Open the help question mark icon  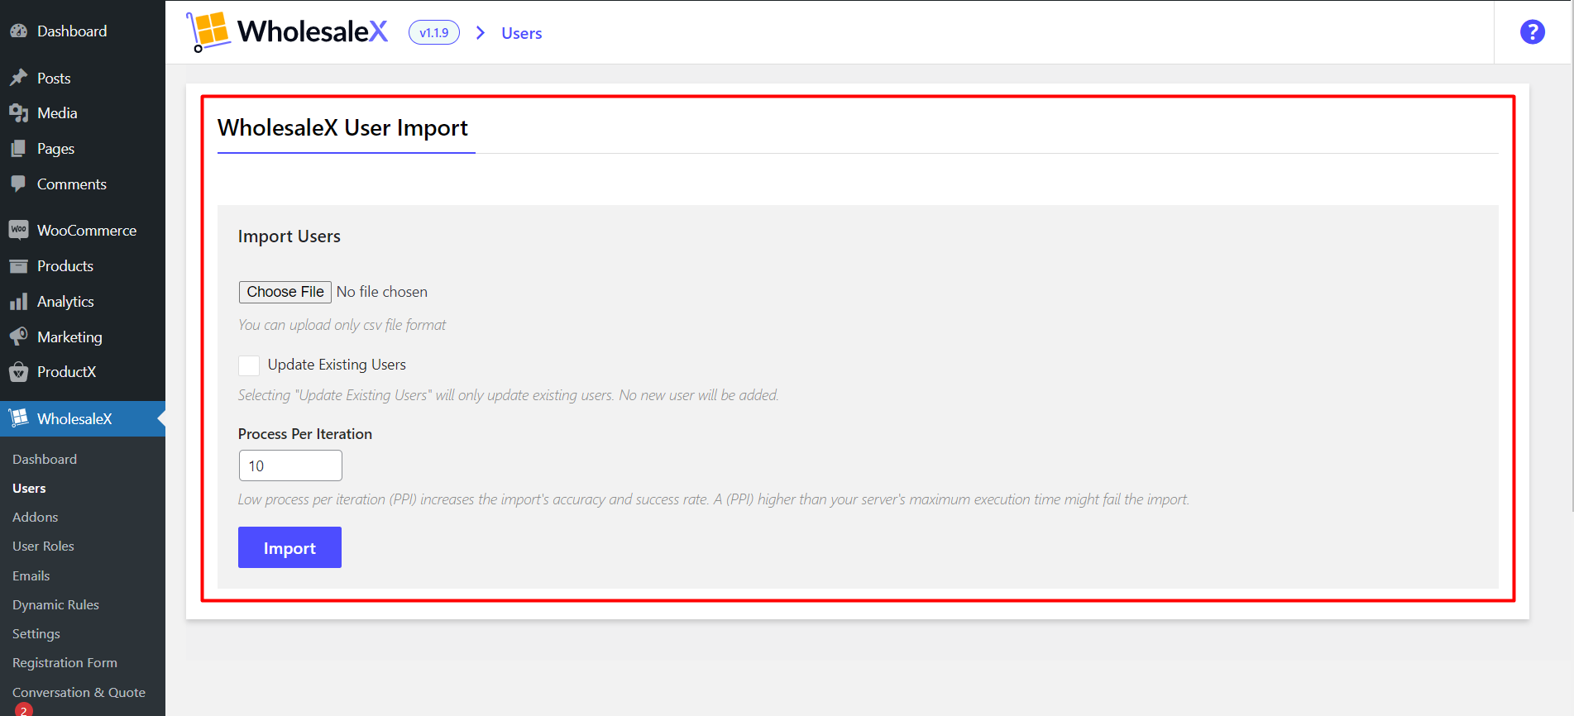click(1532, 32)
